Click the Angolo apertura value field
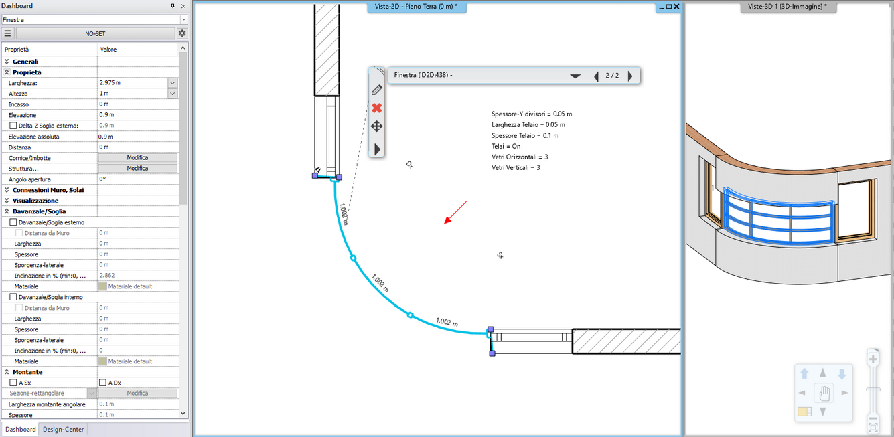This screenshot has height=437, width=894. coord(138,179)
